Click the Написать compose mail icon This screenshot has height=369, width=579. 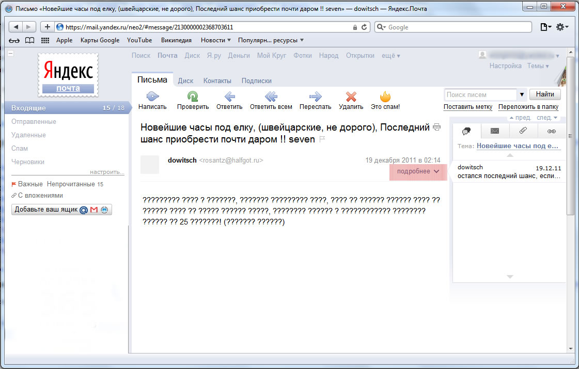[x=152, y=97]
